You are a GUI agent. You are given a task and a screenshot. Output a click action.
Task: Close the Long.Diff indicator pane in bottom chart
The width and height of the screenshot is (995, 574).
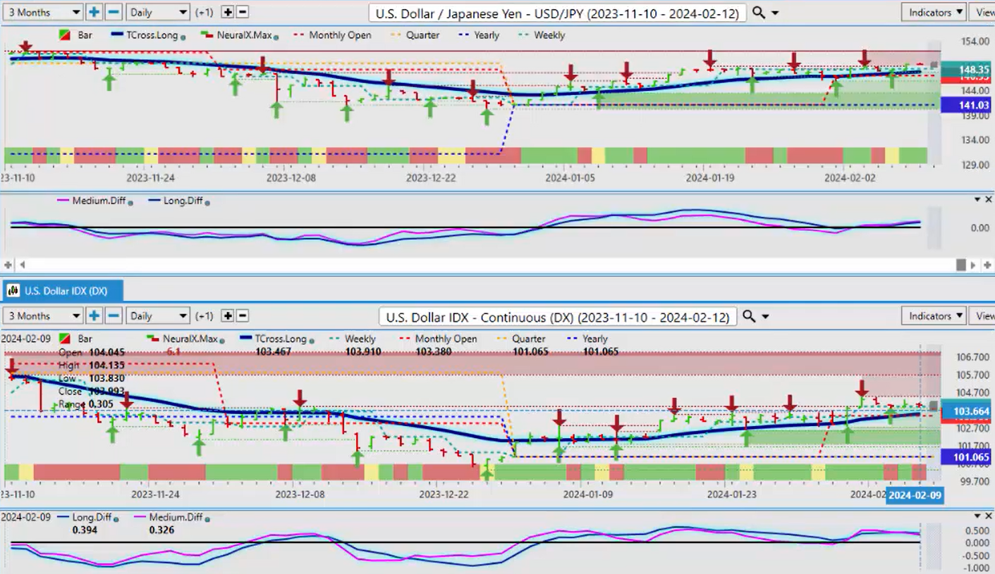click(987, 516)
